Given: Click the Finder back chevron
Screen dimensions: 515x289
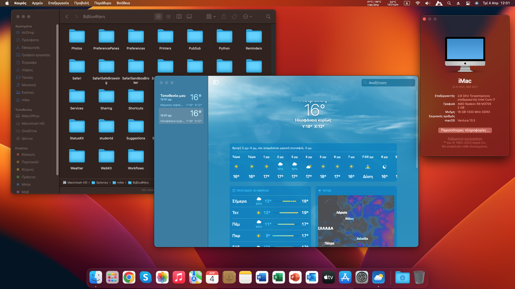Looking at the screenshot, I should (x=67, y=17).
